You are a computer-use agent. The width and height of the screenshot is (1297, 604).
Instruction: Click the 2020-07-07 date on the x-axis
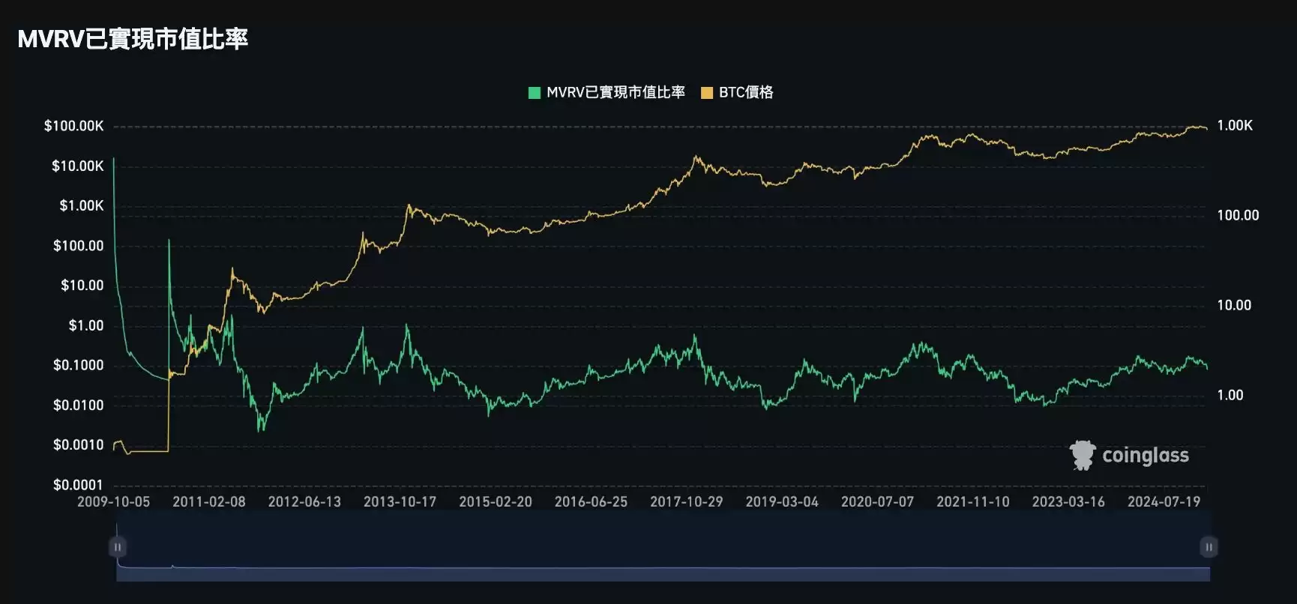(877, 501)
